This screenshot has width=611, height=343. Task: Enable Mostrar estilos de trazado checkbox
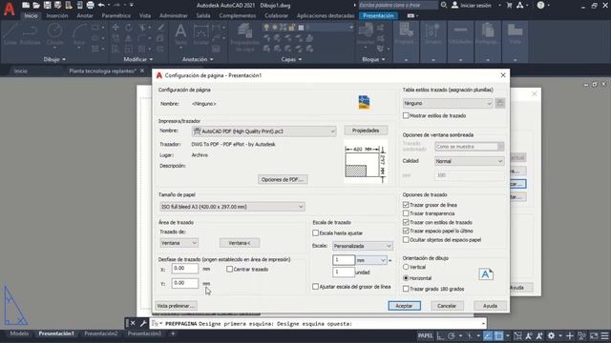(406, 115)
